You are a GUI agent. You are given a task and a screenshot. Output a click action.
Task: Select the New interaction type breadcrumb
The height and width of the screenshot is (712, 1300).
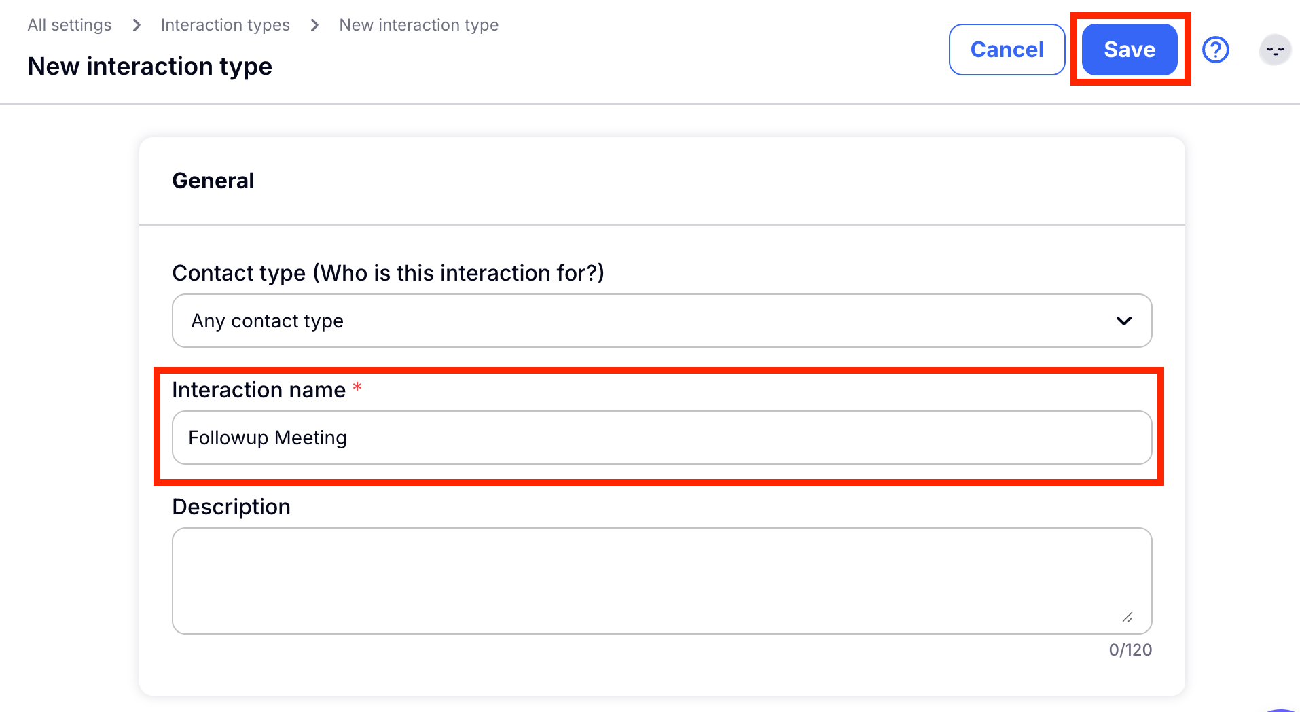[418, 25]
